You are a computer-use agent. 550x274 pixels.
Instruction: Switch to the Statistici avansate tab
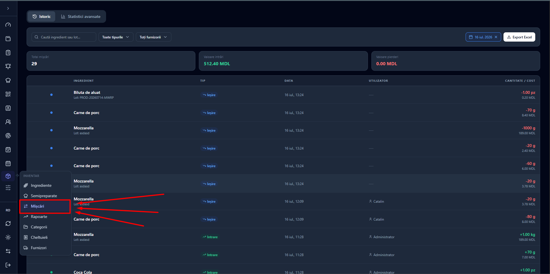(81, 16)
